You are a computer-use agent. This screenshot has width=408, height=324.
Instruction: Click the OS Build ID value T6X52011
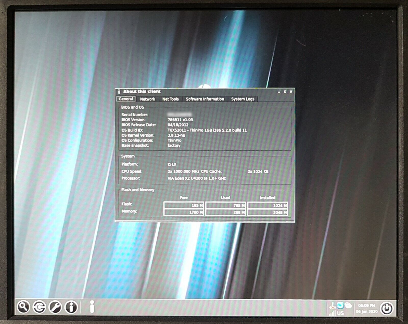[207, 130]
